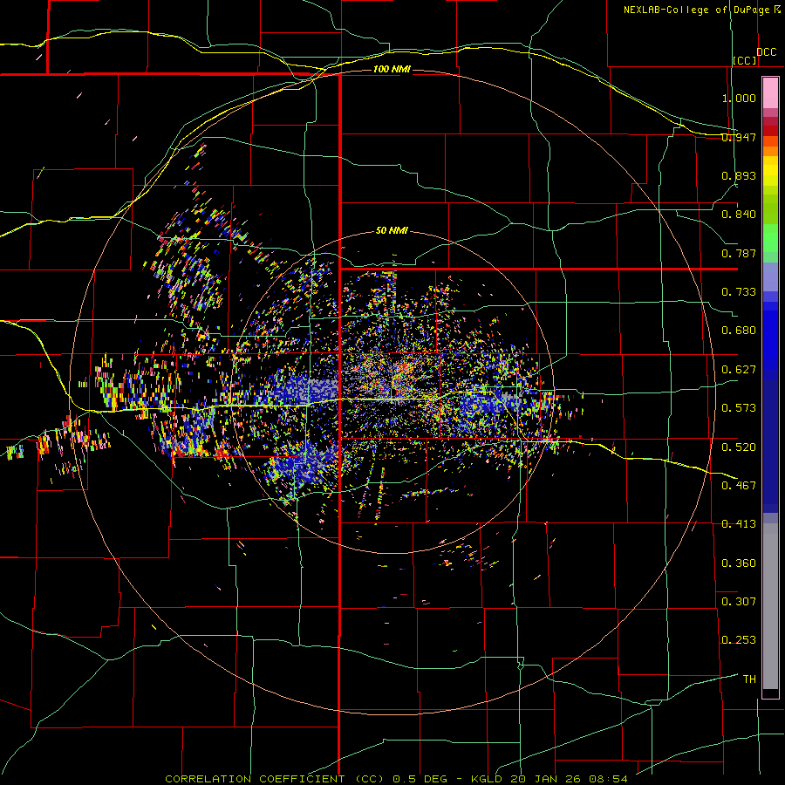
Task: Select the 0.947 legend value
Action: point(739,137)
